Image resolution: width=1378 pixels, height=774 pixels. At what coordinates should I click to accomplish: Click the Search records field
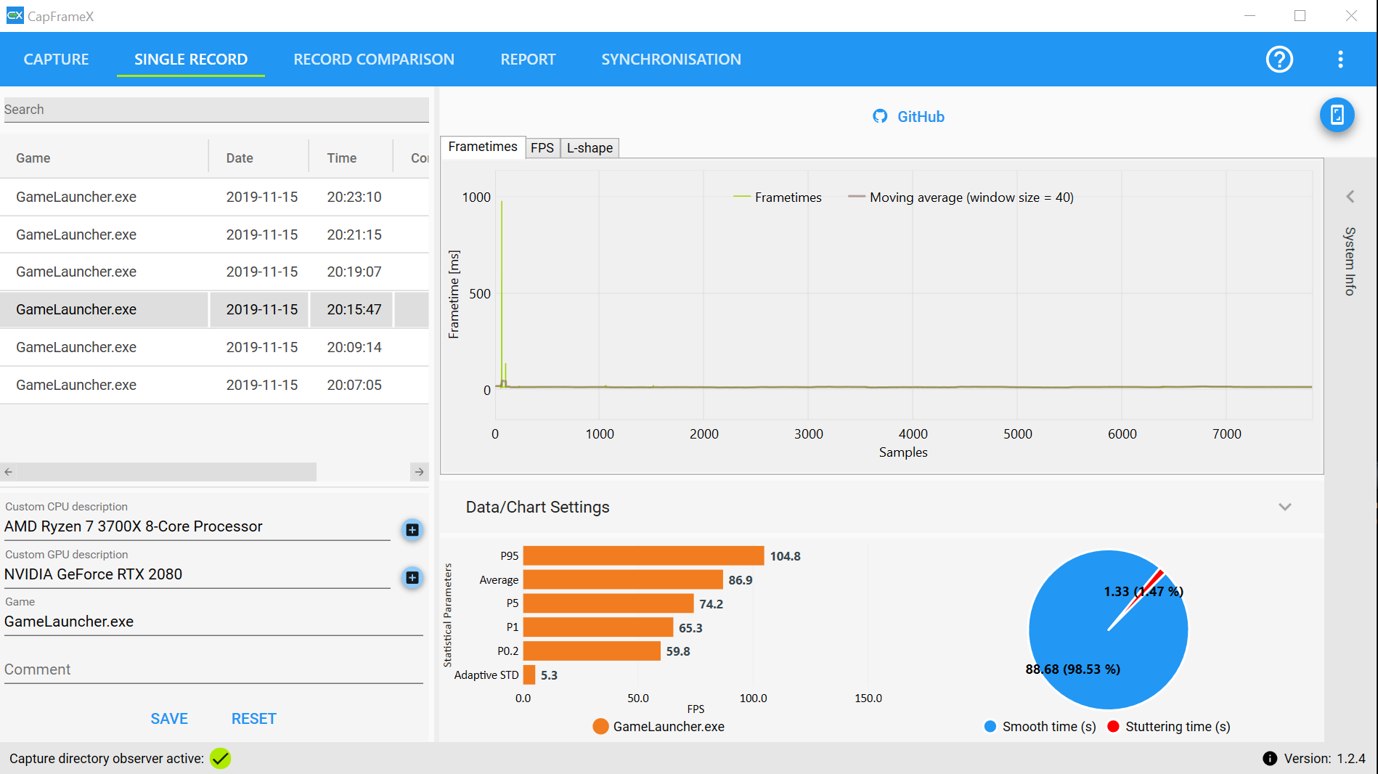tap(216, 110)
